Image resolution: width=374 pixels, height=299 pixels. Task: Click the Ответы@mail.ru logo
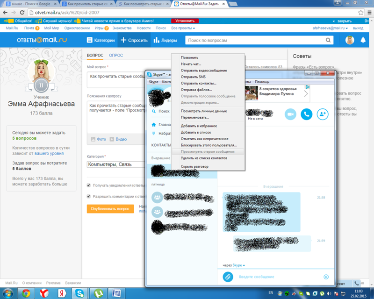point(42,40)
